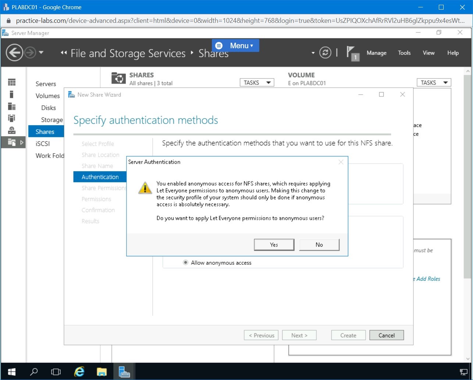
Task: Close the Server Authentication dialog
Action: pyautogui.click(x=341, y=162)
